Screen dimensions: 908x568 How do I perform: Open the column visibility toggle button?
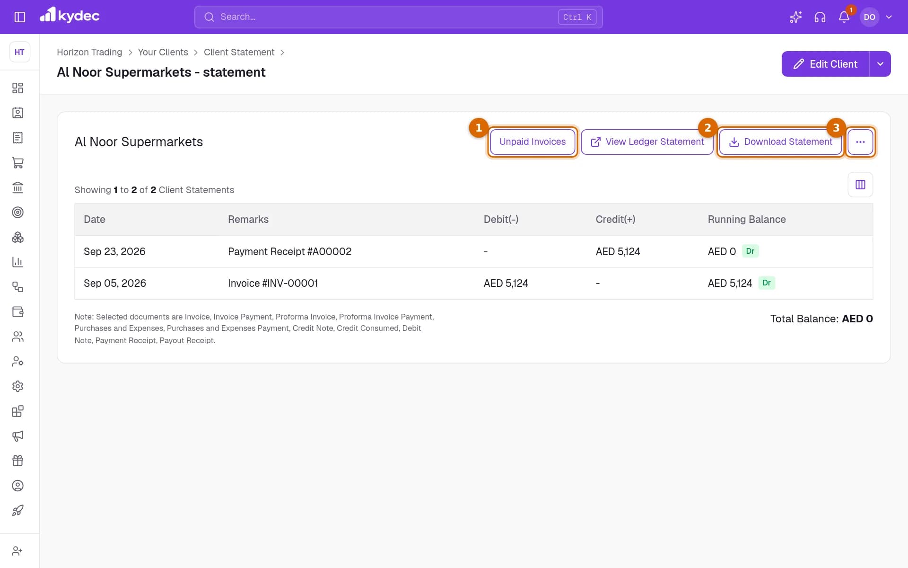pyautogui.click(x=860, y=185)
